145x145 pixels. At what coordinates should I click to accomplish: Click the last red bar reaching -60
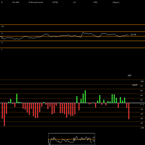pos(129,111)
